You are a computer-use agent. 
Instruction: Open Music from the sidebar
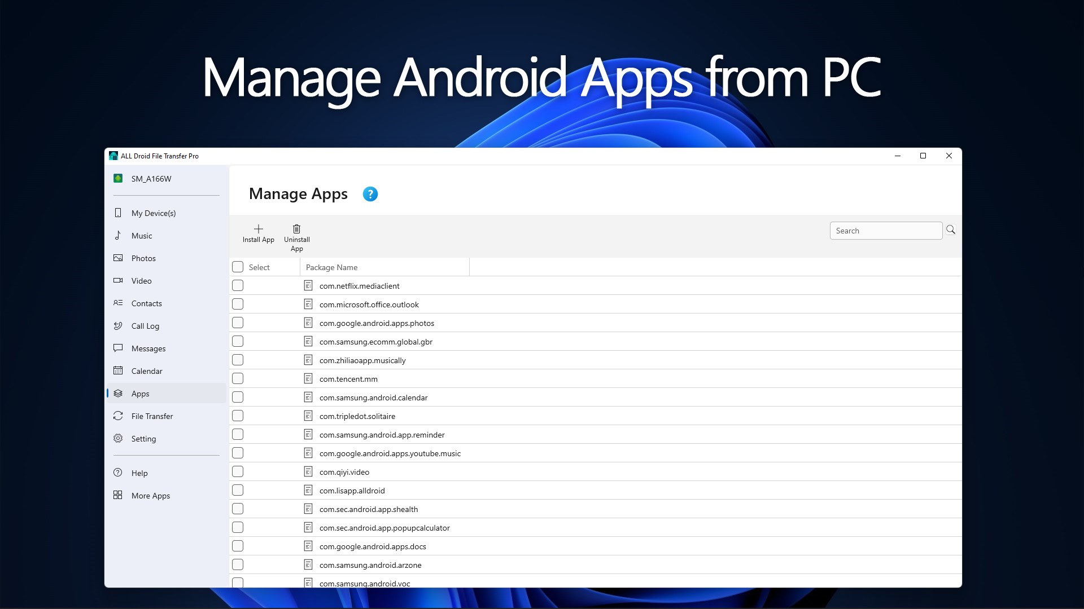[x=142, y=236]
